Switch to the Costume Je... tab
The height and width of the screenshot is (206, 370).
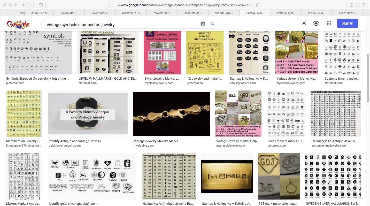click(193, 13)
